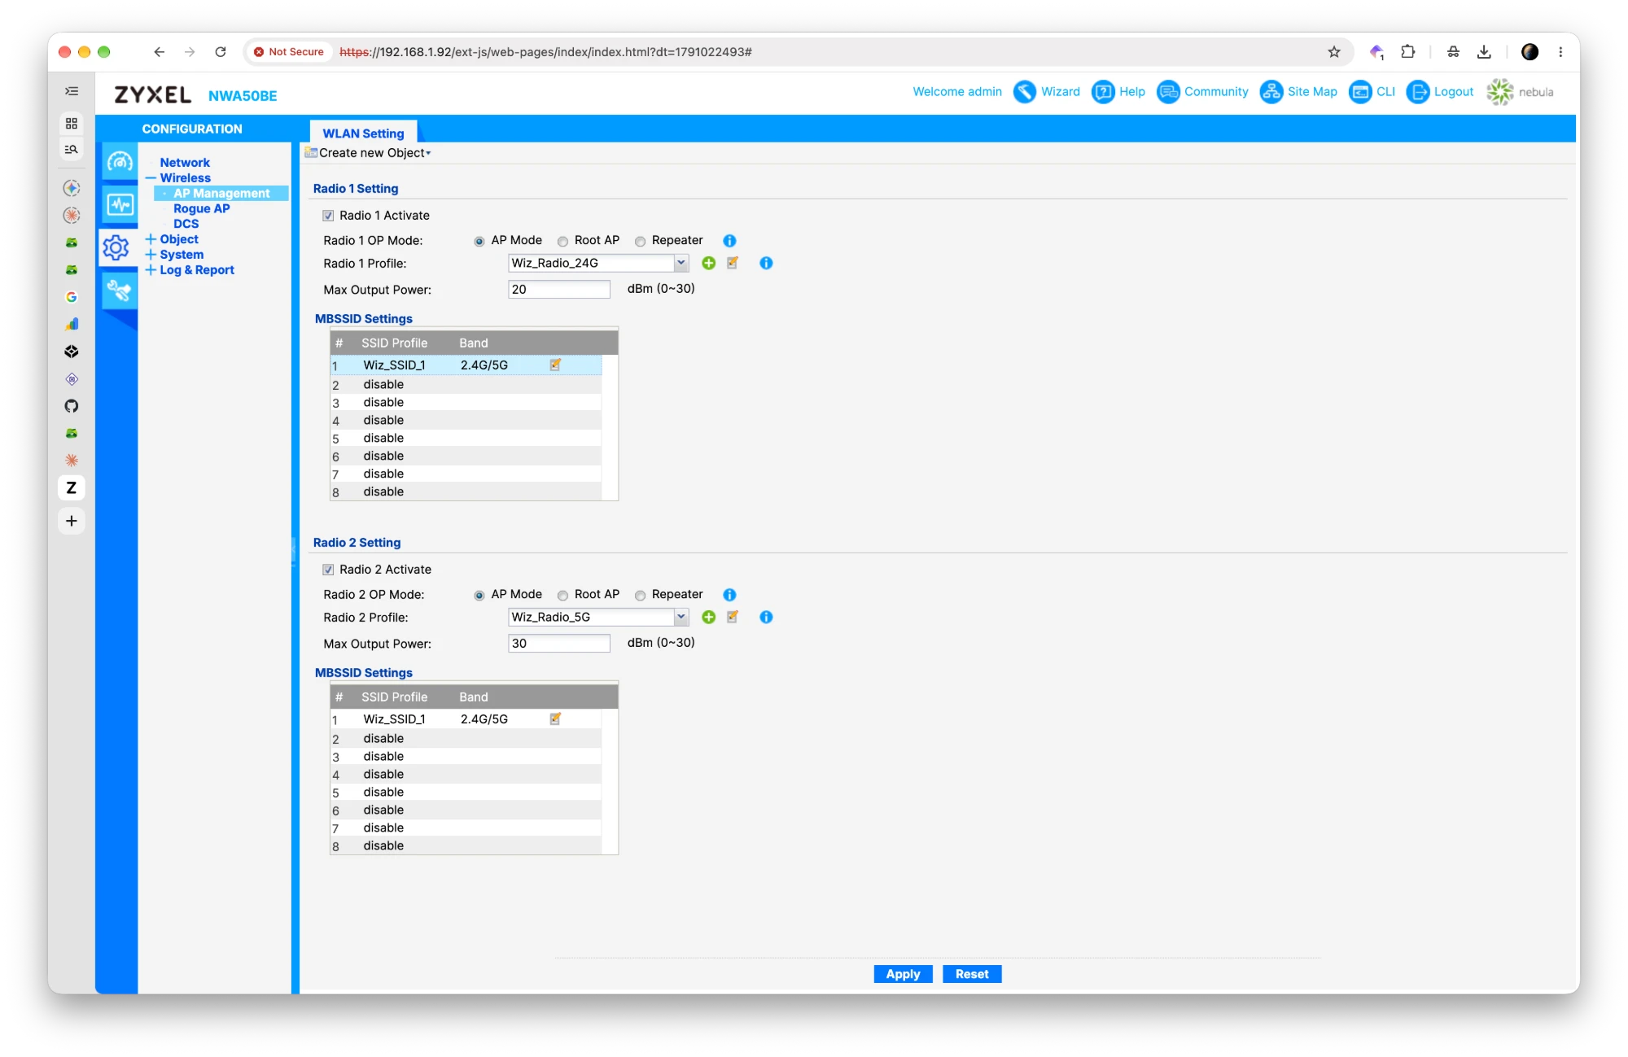
Task: Click the Not Secure site warning
Action: tap(289, 52)
